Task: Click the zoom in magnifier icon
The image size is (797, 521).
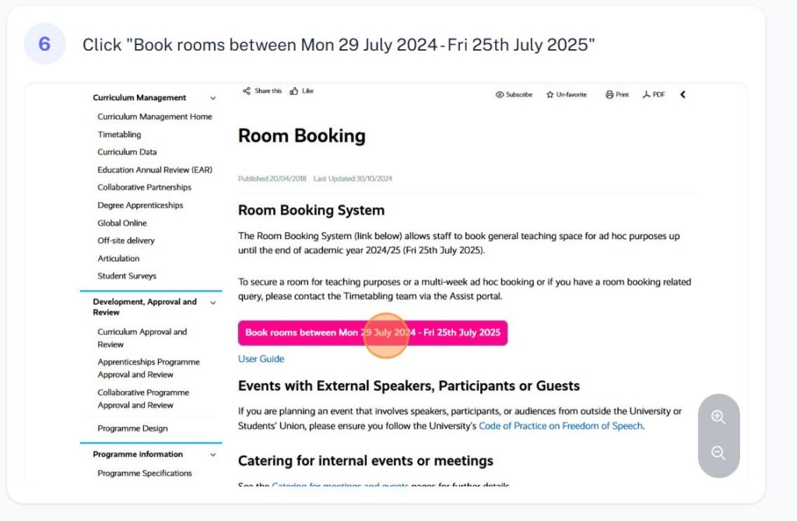Action: 718,417
